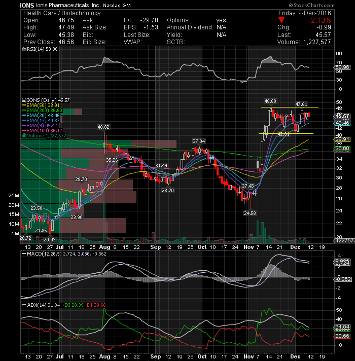Image resolution: width=355 pixels, height=361 pixels.
Task: Click the EMA(50) 38.91 legend entry
Action: (41, 105)
